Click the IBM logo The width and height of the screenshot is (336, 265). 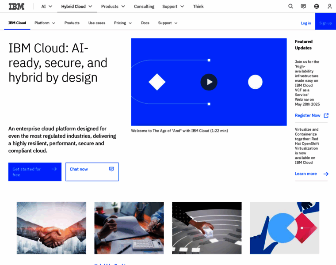[16, 7]
